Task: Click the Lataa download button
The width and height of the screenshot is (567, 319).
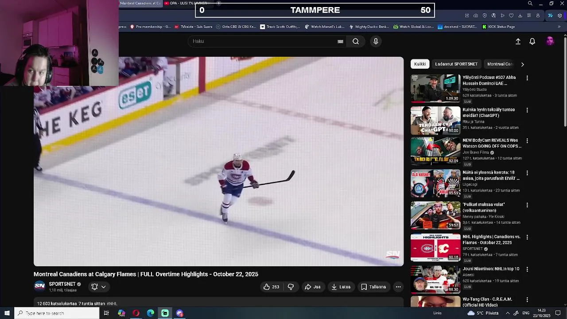Action: click(x=341, y=287)
